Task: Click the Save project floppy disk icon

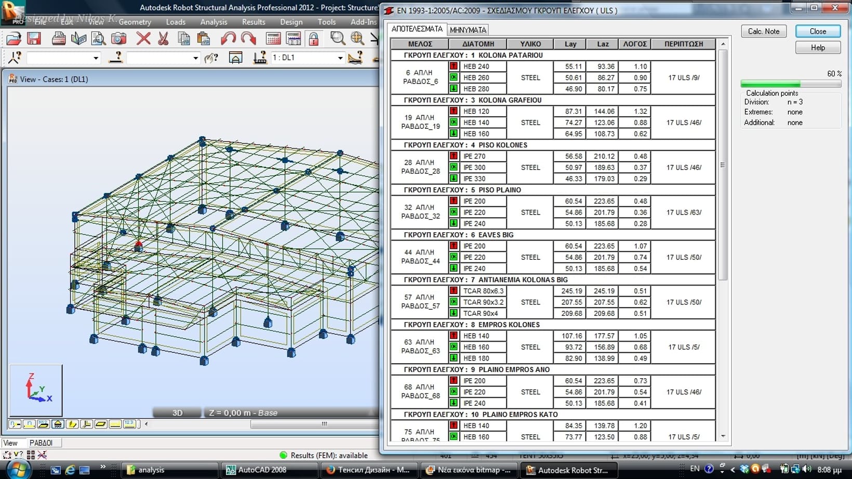Action: pos(34,38)
